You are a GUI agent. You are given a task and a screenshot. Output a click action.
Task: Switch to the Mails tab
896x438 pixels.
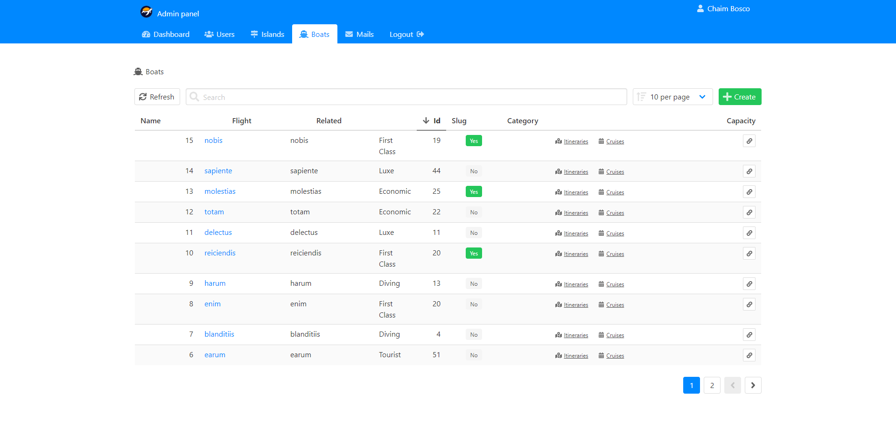pyautogui.click(x=359, y=34)
